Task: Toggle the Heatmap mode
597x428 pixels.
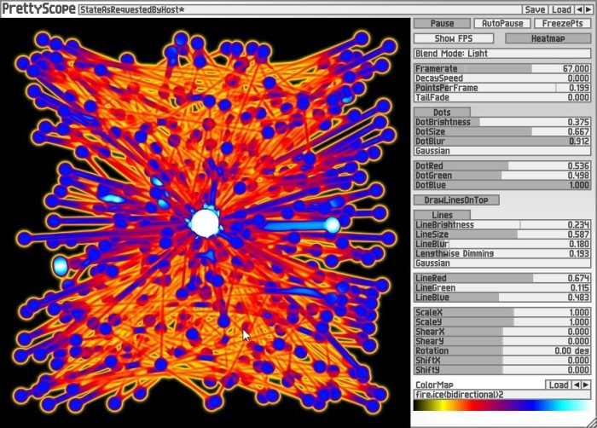Action: pyautogui.click(x=548, y=38)
